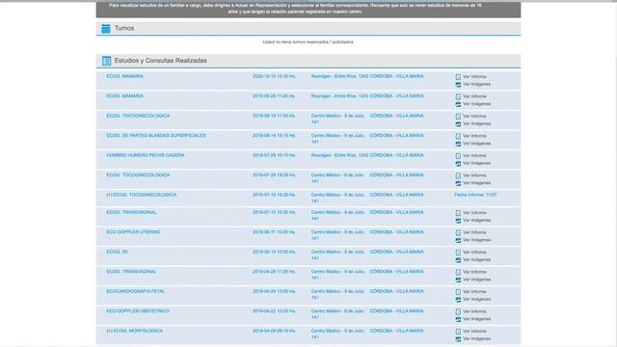Open images icon for September 2019 ECOG. TOCOGINECOLOGICA
This screenshot has height=347, width=617.
(x=458, y=124)
